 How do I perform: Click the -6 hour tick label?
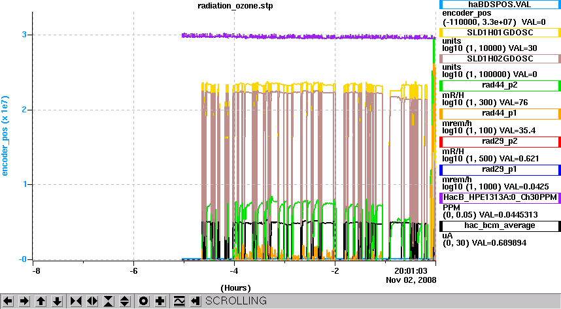[133, 270]
